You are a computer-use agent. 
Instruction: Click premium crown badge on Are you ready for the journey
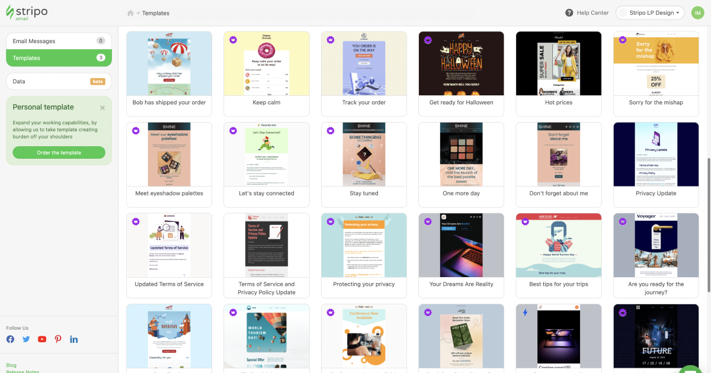[x=622, y=221]
